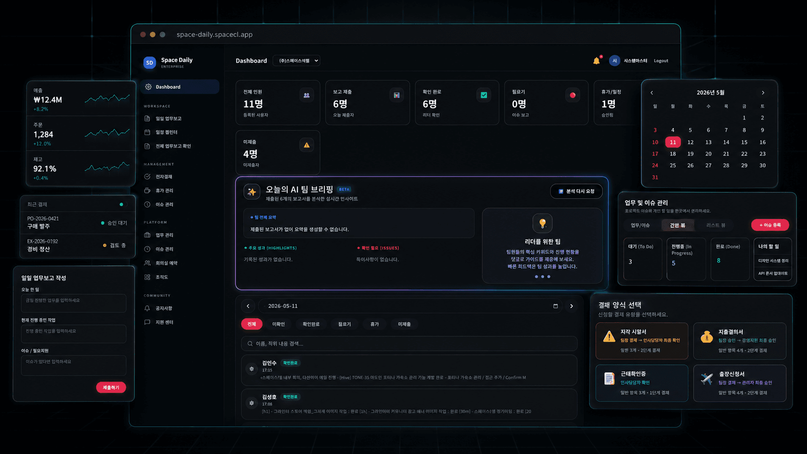Select the 휴가 filter tab

pyautogui.click(x=375, y=324)
